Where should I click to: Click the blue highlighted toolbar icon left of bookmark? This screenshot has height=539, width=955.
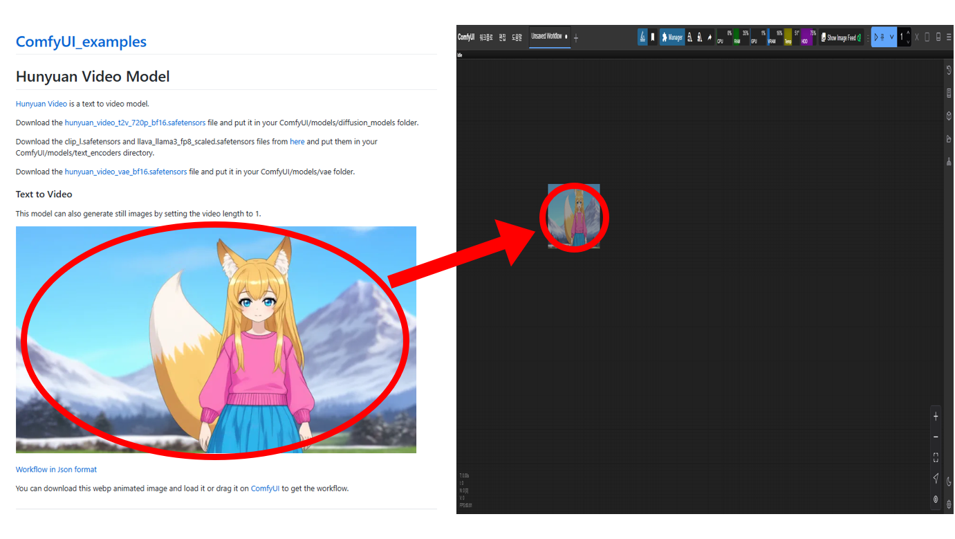click(642, 37)
